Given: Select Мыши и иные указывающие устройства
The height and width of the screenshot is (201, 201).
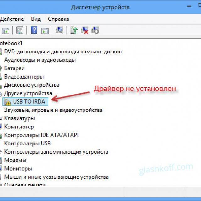Looking at the screenshot, I should tap(57, 177).
